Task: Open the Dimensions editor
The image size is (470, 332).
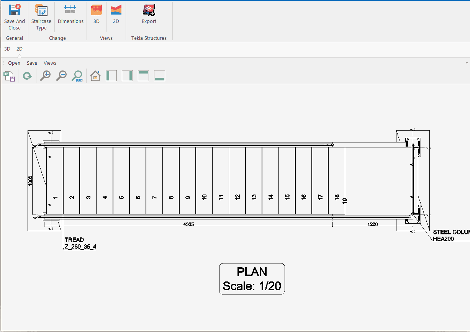Action: (70, 15)
